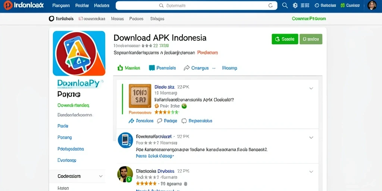Open the Prodlar menu in header

[x=82, y=5]
